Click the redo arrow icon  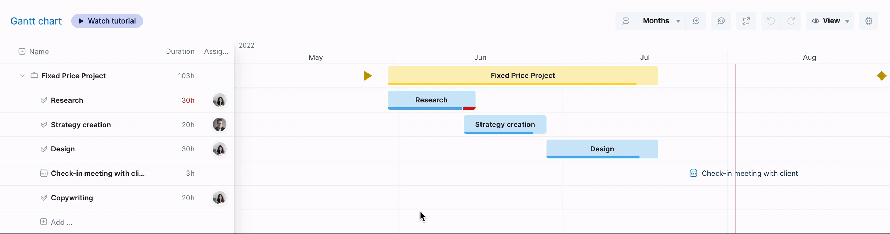791,21
